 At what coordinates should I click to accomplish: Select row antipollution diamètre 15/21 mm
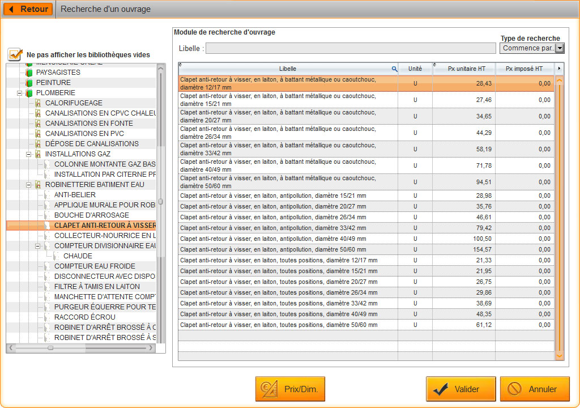[366, 195]
